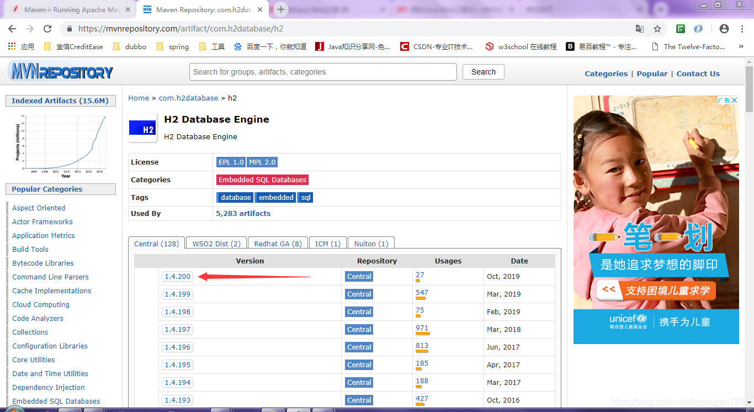Open the 百度一下 bookmark
Image resolution: width=754 pixels, height=412 pixels.
(x=270, y=46)
